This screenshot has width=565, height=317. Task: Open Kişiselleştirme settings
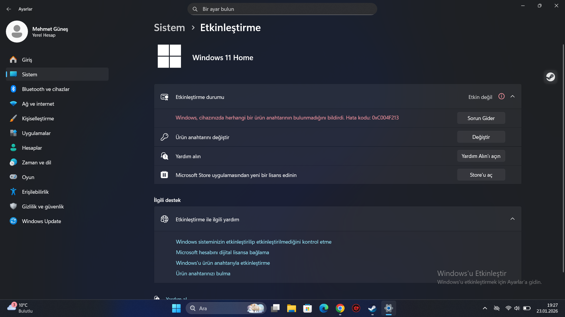(57, 118)
